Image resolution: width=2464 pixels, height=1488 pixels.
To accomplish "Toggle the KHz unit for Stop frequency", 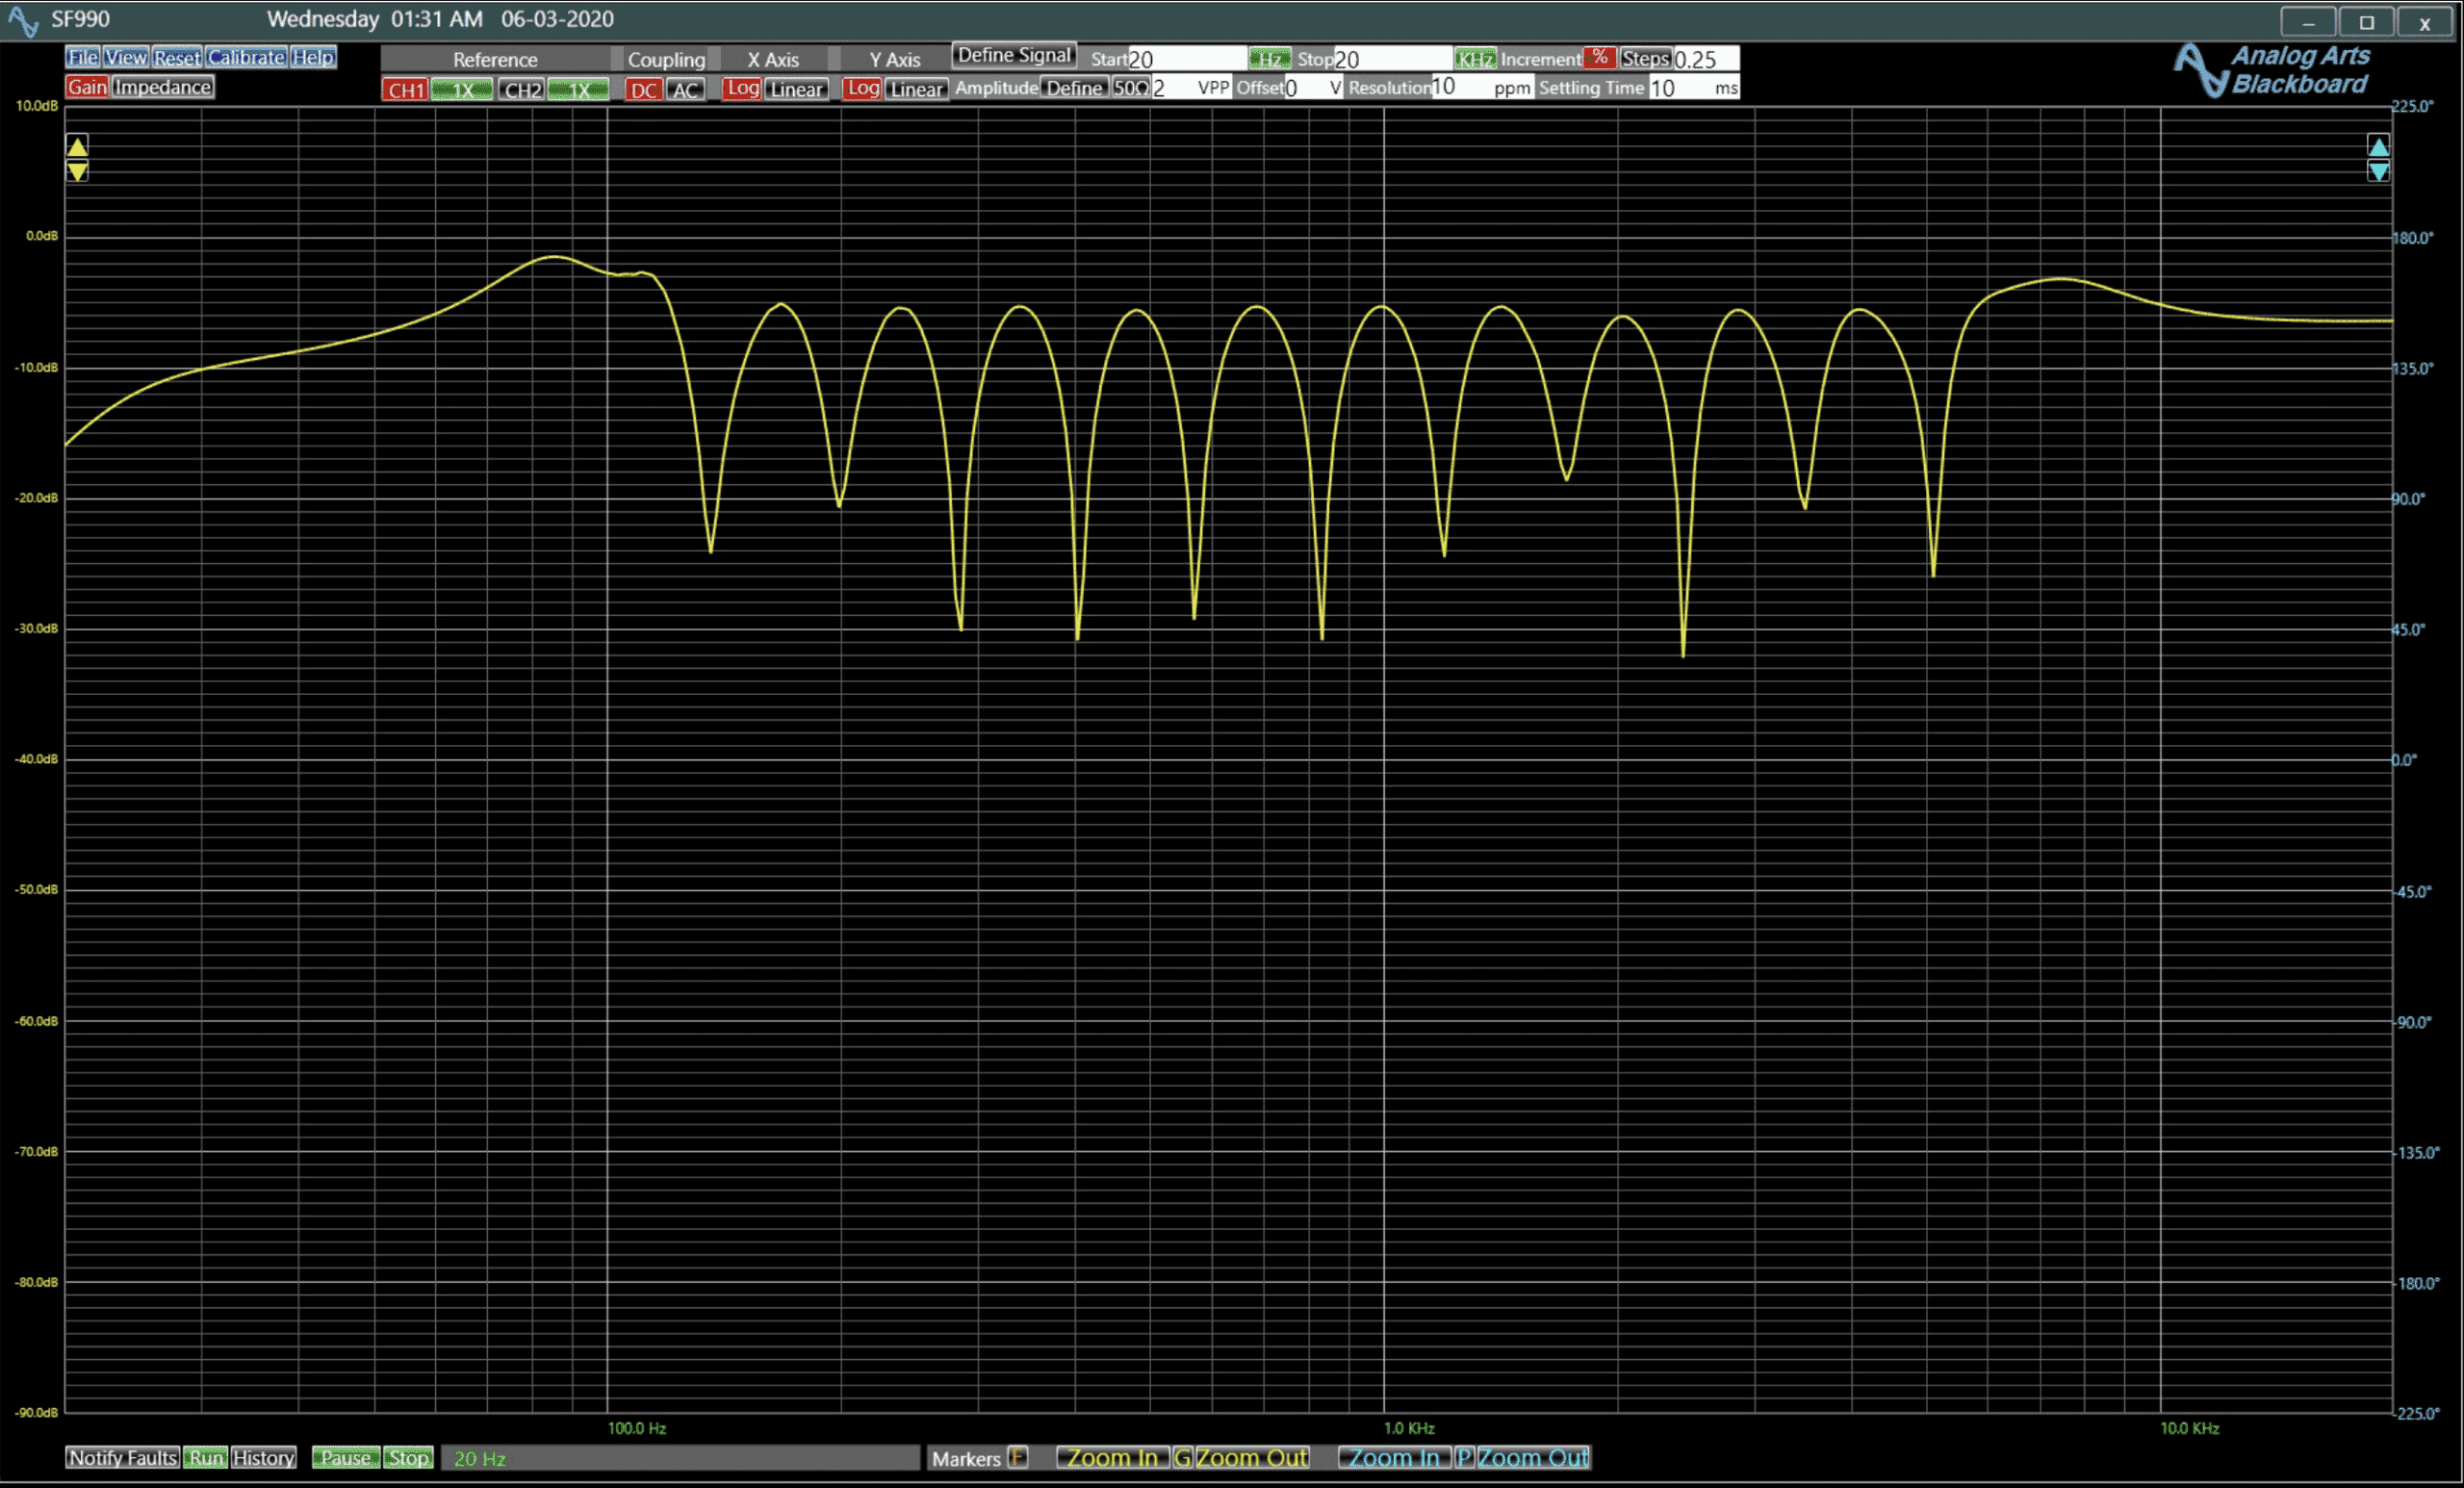I will pyautogui.click(x=1475, y=59).
